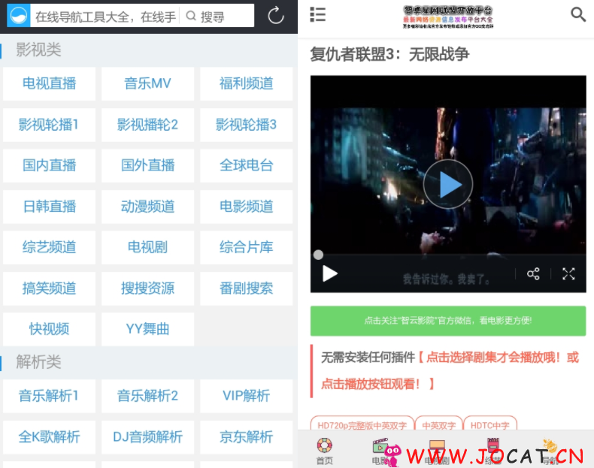
Task: Open 京东解析
Action: (246, 437)
